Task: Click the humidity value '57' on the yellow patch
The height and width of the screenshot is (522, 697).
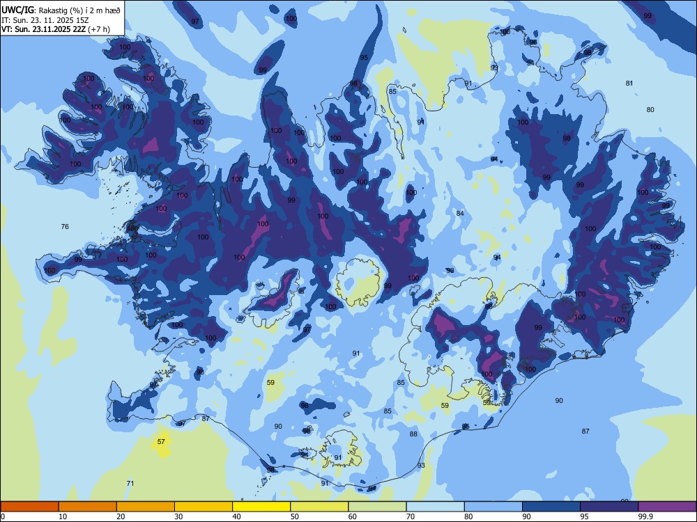Action: (x=161, y=442)
